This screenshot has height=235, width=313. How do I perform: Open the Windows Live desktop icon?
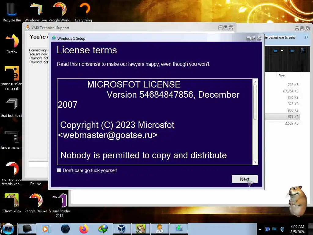(x=35, y=12)
